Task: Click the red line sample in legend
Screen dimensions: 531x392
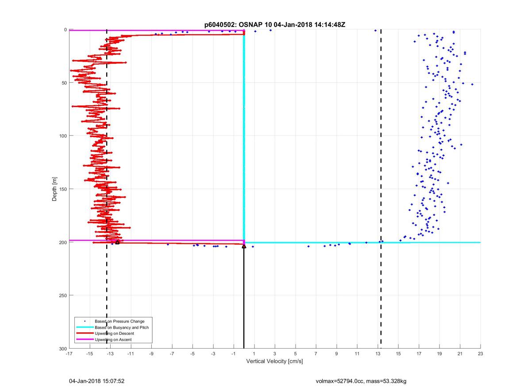Action: [85, 334]
